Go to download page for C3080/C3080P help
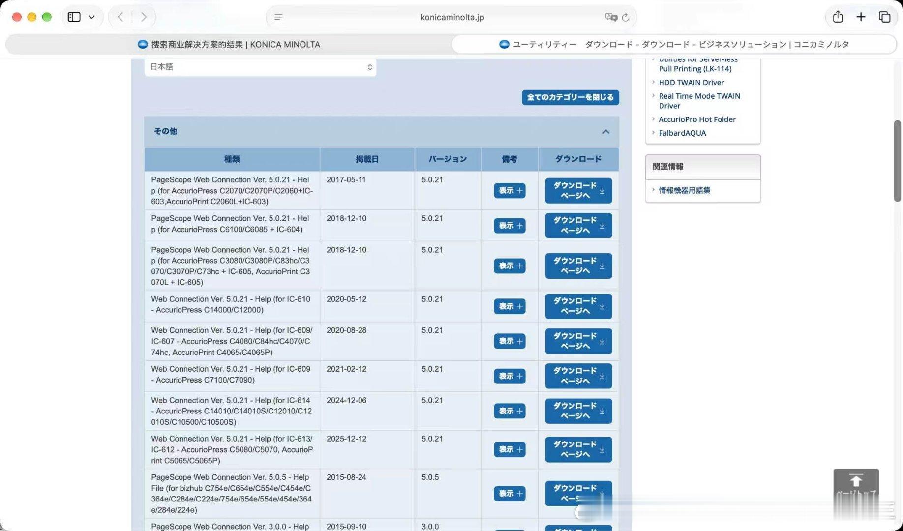Screen dimensions: 903x531 tap(578, 266)
